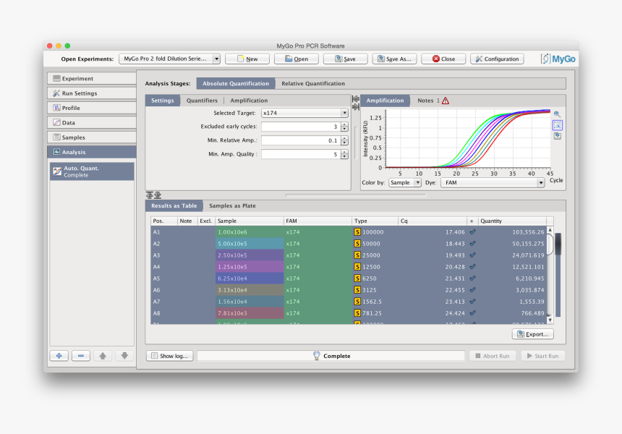Click the New button
Image resolution: width=622 pixels, height=434 pixels.
tap(247, 59)
